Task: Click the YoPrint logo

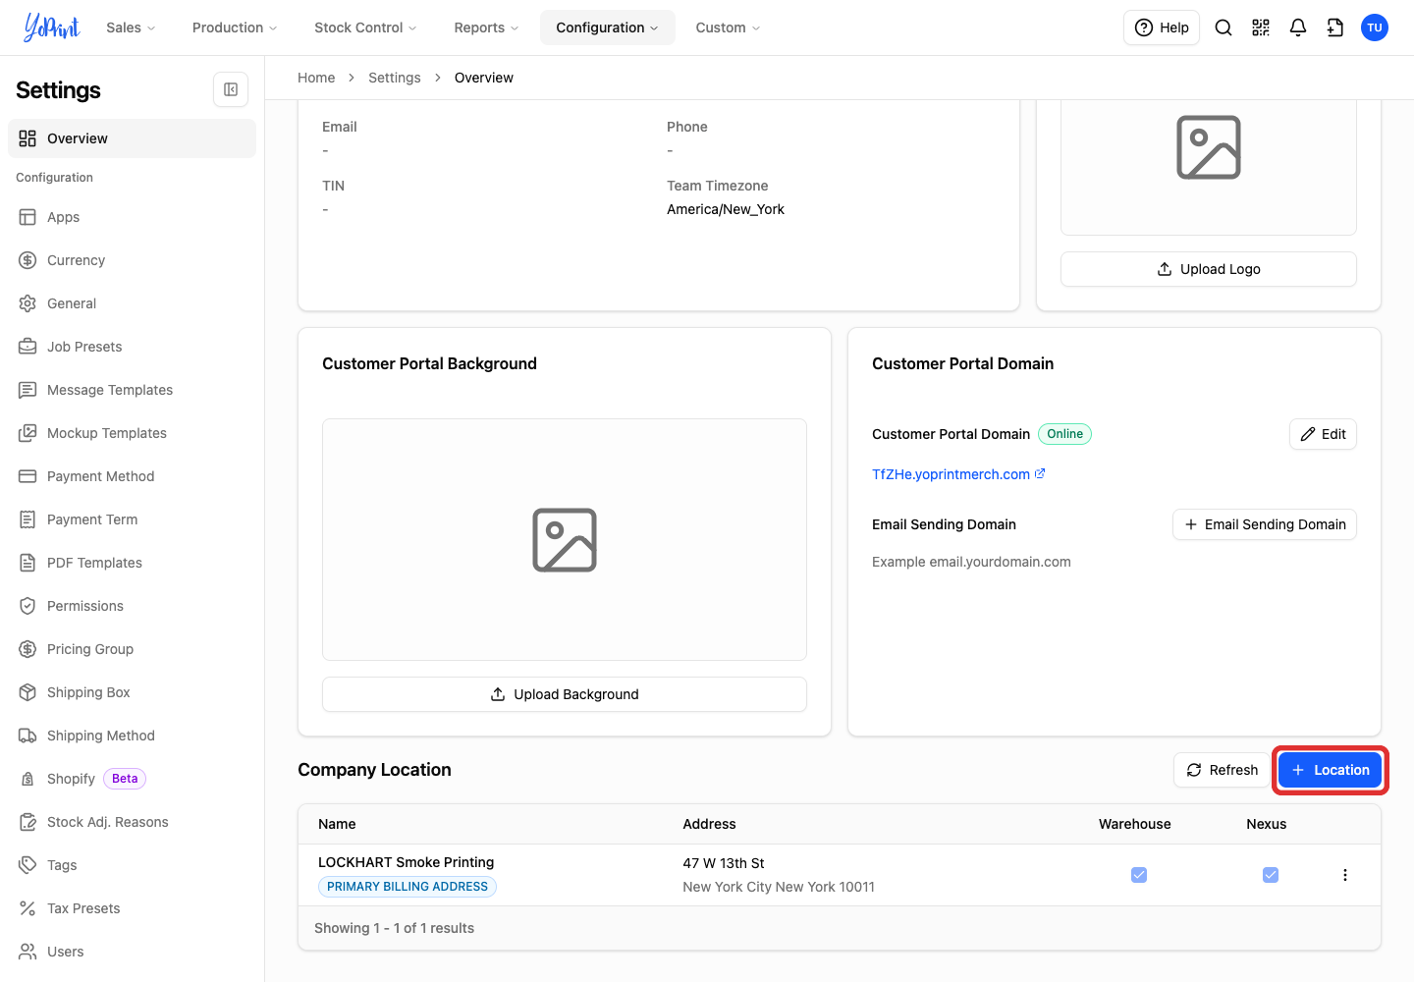Action: click(x=51, y=27)
